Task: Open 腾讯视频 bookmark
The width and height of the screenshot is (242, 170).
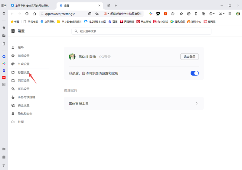Action: click(178, 21)
